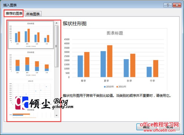
Task: Click the scroll down arrow in chart list
Action: coord(57,115)
